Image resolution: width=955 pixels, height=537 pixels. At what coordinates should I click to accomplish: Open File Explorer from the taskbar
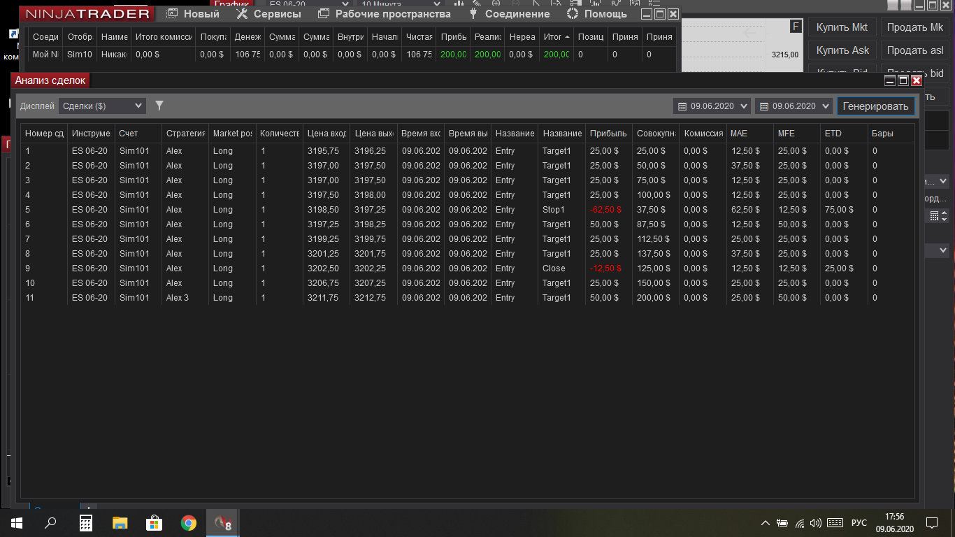point(120,522)
